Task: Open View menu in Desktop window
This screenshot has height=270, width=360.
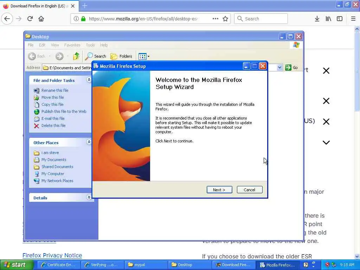Action: (55, 45)
